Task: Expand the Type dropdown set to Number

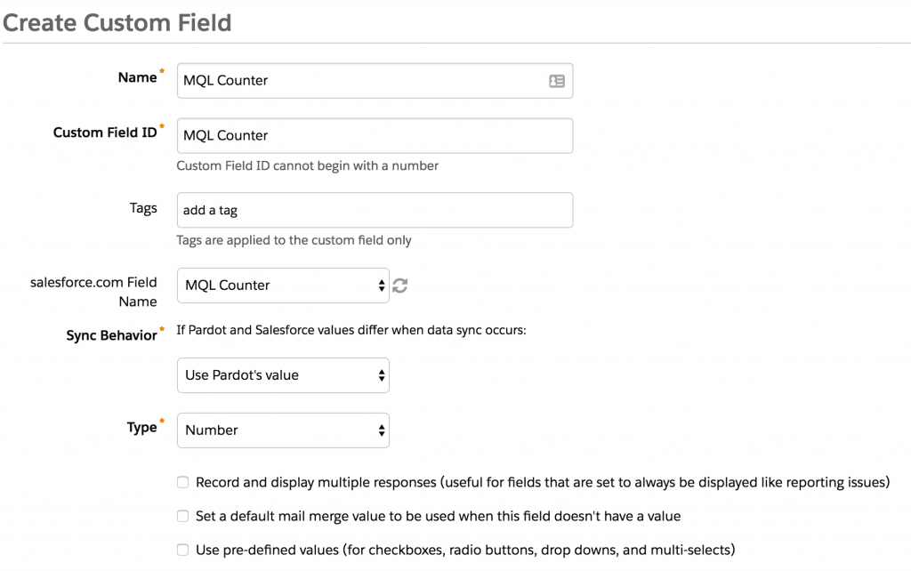Action: tap(283, 430)
